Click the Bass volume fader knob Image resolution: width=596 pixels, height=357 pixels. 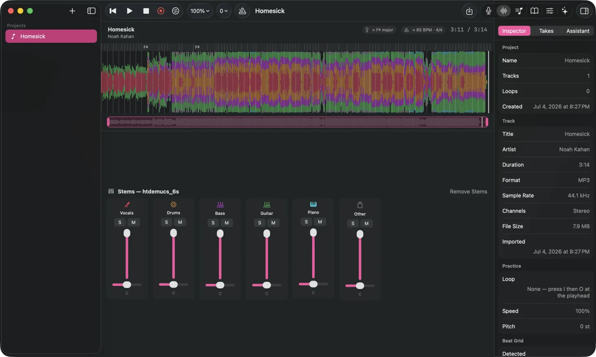click(220, 234)
